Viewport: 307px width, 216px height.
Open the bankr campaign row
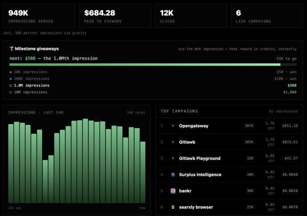[229, 191]
